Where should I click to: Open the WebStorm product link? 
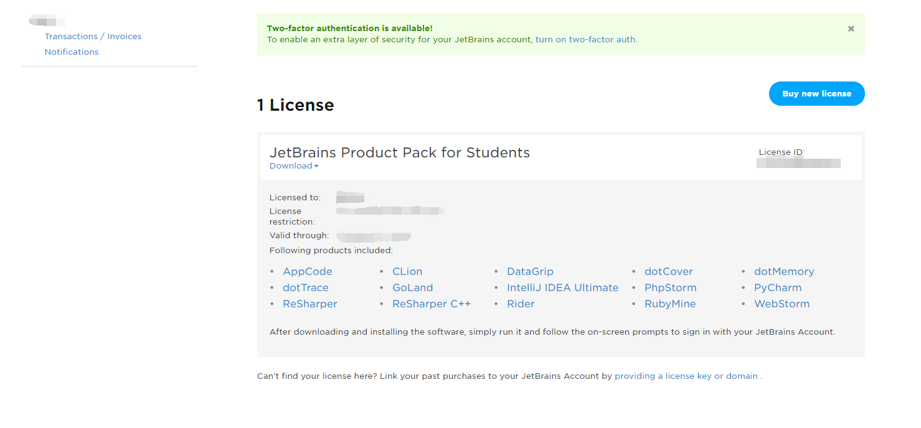[x=782, y=304]
